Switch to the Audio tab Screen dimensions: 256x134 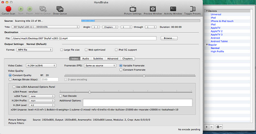click(85, 59)
